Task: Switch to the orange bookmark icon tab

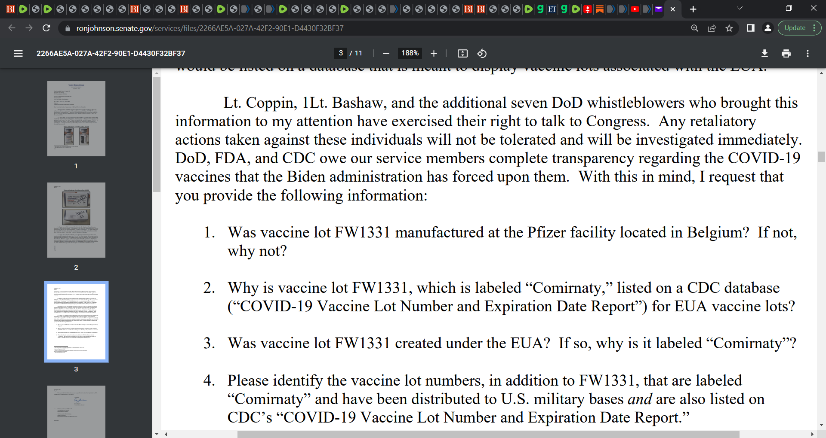Action: click(599, 9)
